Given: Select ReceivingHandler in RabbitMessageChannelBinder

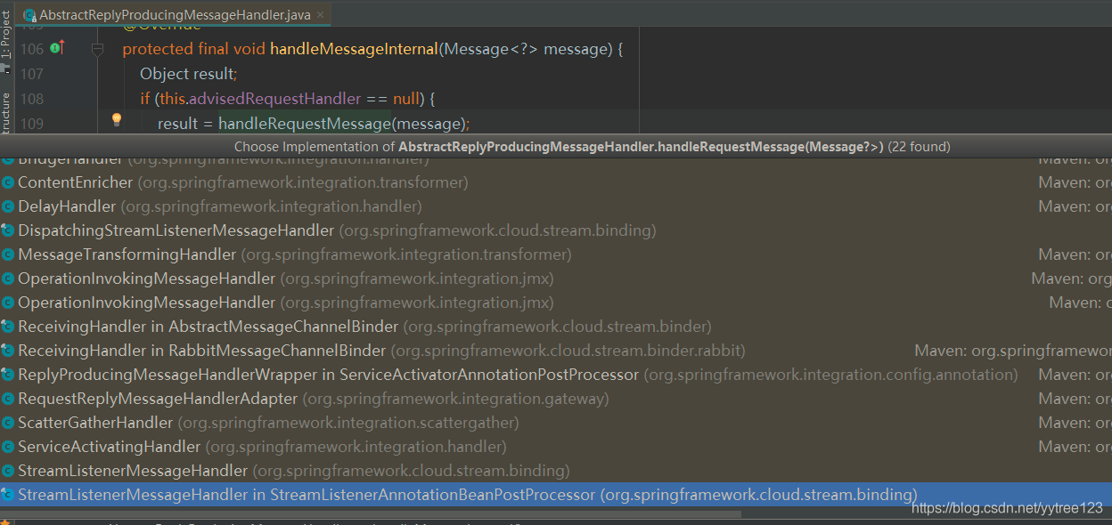Looking at the screenshot, I should pyautogui.click(x=556, y=351).
